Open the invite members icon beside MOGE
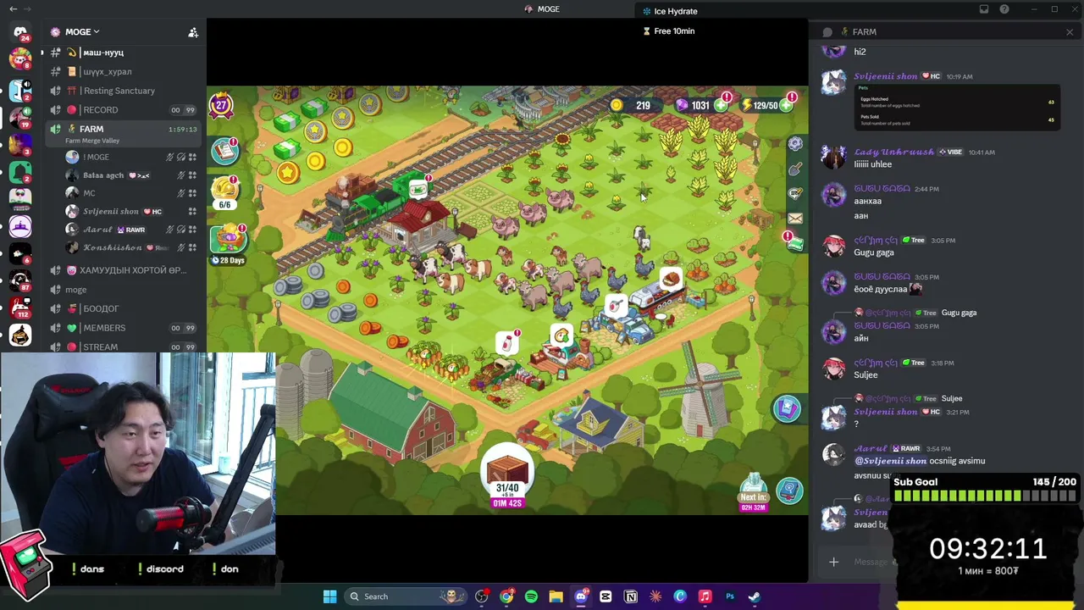The height and width of the screenshot is (610, 1084). 193,32
